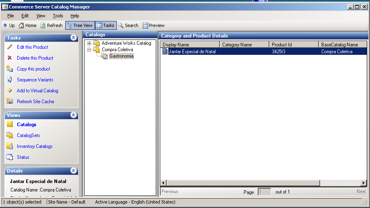Screen dimensions: 370x208
Task: Click Delete this Product link
Action: (35, 58)
